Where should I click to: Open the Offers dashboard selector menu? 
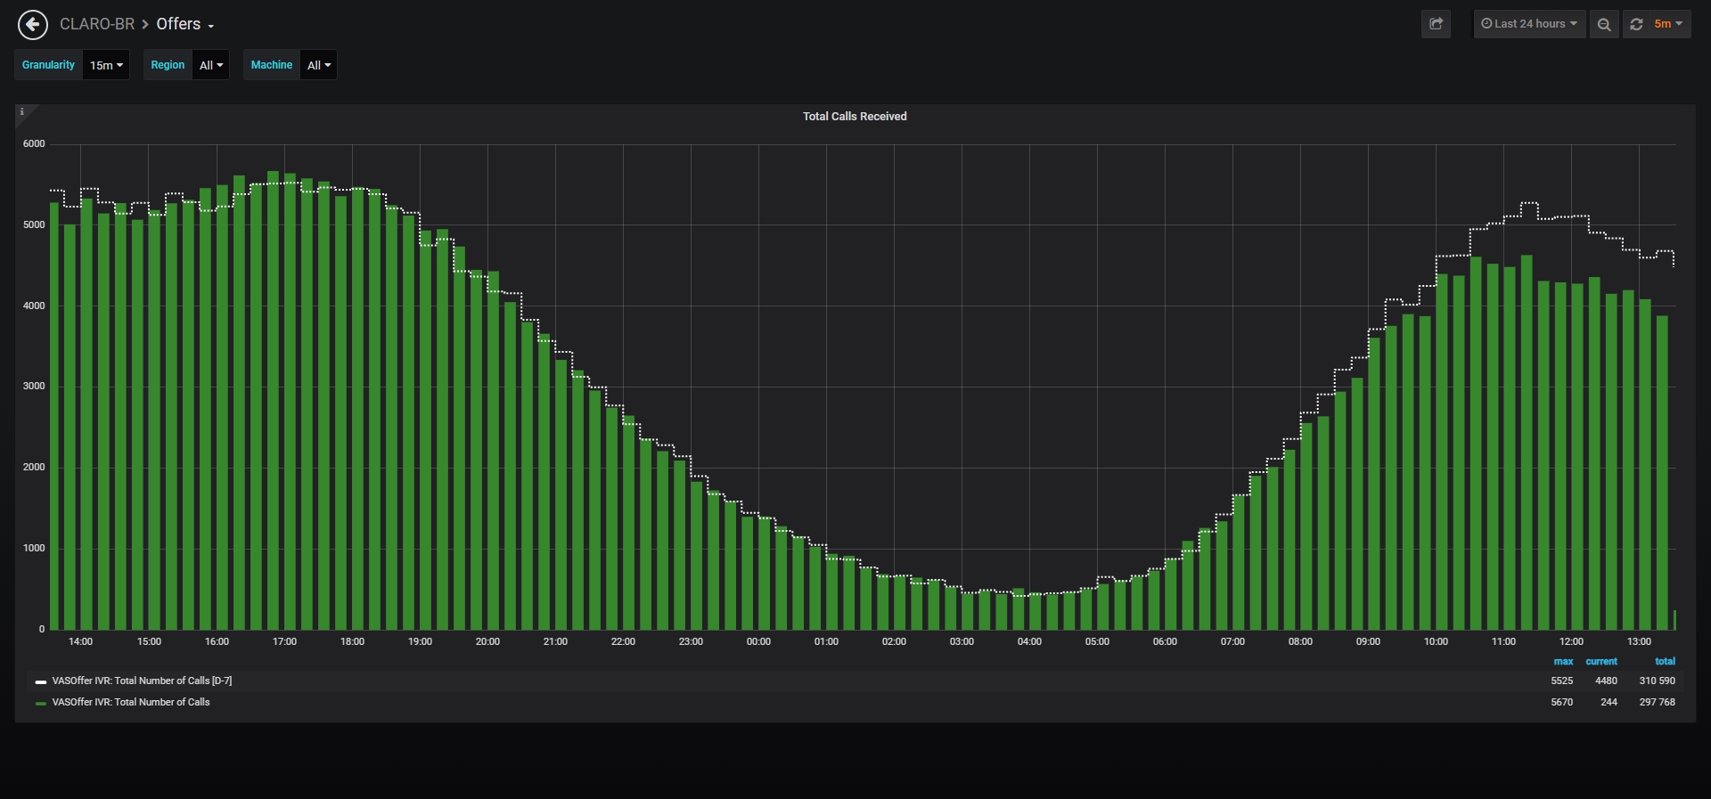coord(185,24)
